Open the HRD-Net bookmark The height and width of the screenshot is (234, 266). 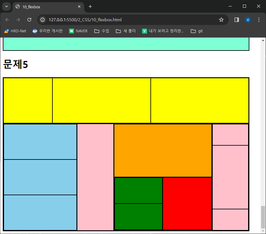pos(15,31)
